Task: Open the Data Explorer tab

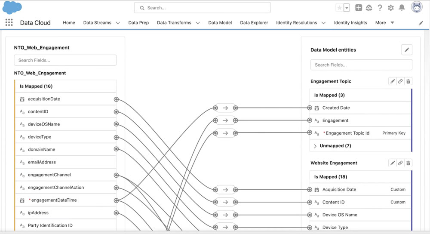Action: tap(254, 23)
